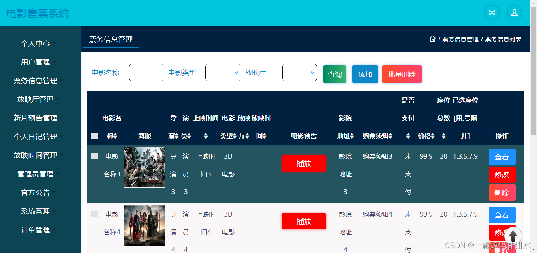
Task: Click the 批量删除 batch delete button
Action: tap(402, 74)
